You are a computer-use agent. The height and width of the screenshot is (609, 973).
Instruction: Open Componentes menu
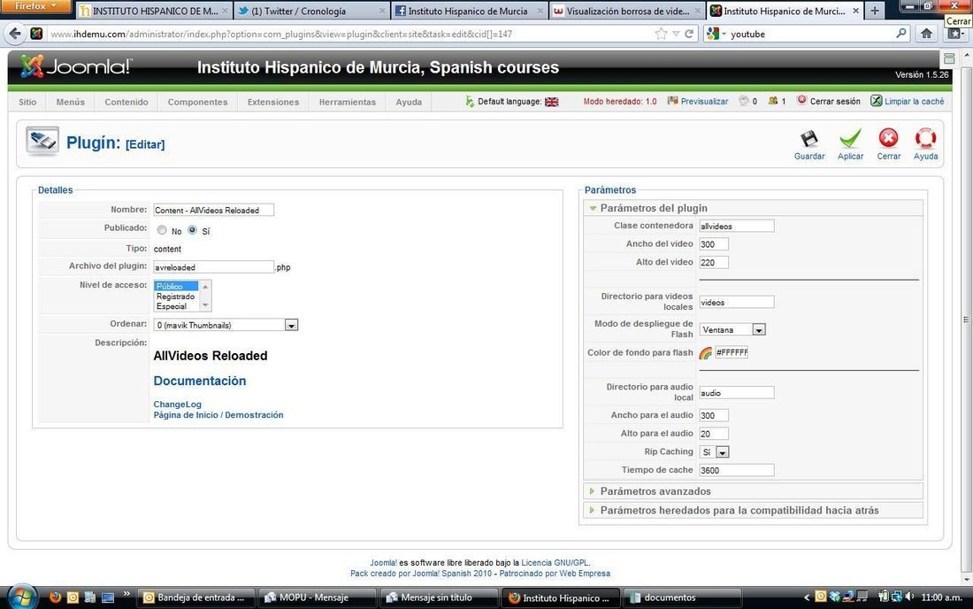tap(197, 102)
